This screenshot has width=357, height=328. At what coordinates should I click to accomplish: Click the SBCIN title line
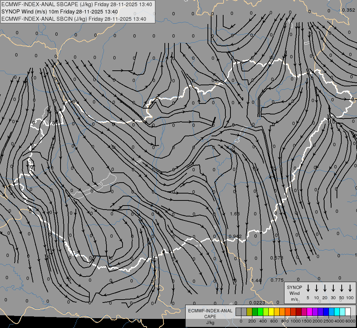pos(74,19)
